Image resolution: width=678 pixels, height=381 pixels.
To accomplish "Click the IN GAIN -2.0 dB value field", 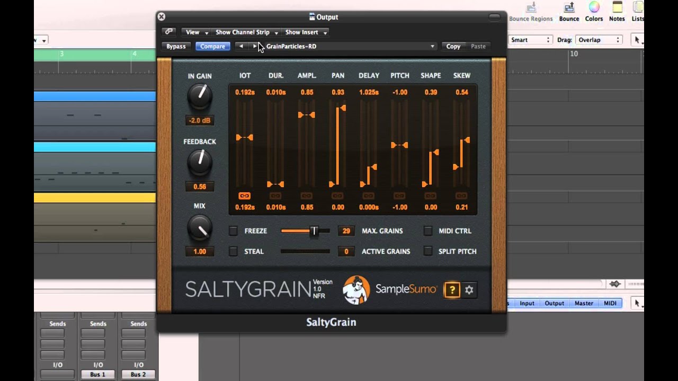I will click(200, 121).
